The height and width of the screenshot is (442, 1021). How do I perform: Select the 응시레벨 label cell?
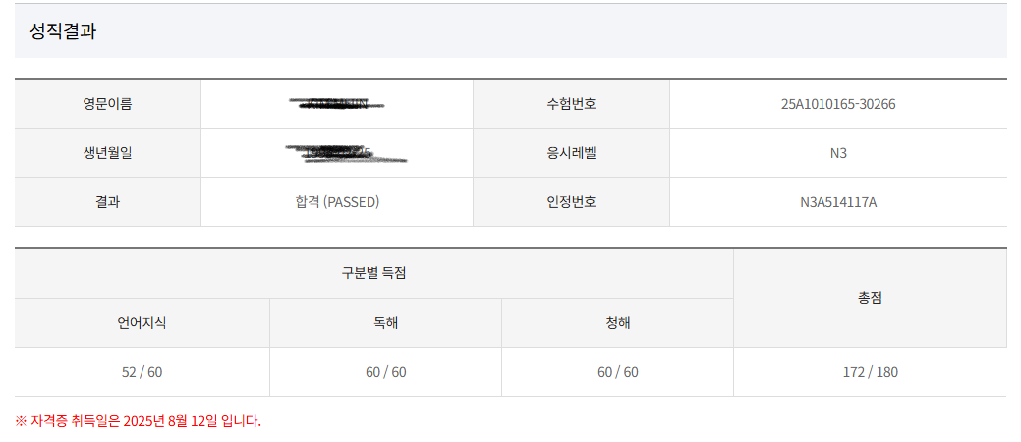571,153
